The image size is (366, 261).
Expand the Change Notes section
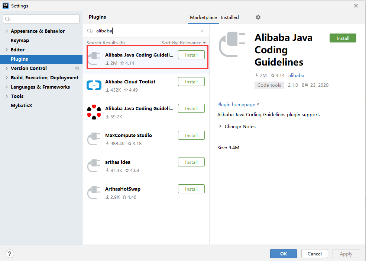pos(220,126)
